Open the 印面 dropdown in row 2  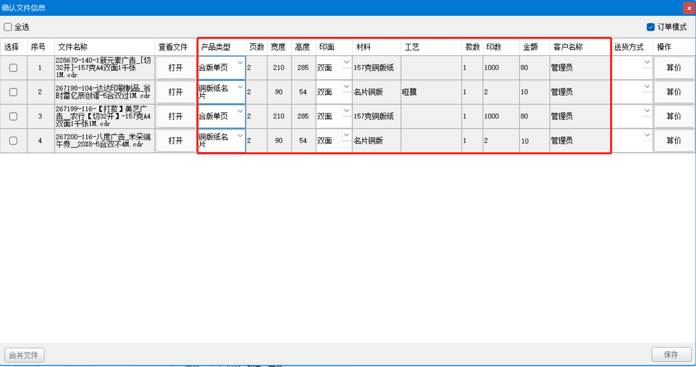point(346,86)
